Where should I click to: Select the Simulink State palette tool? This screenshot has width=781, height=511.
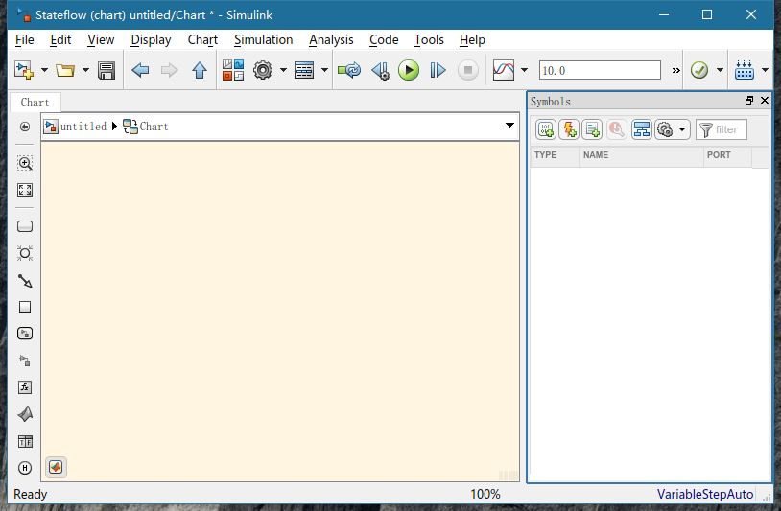[x=25, y=334]
